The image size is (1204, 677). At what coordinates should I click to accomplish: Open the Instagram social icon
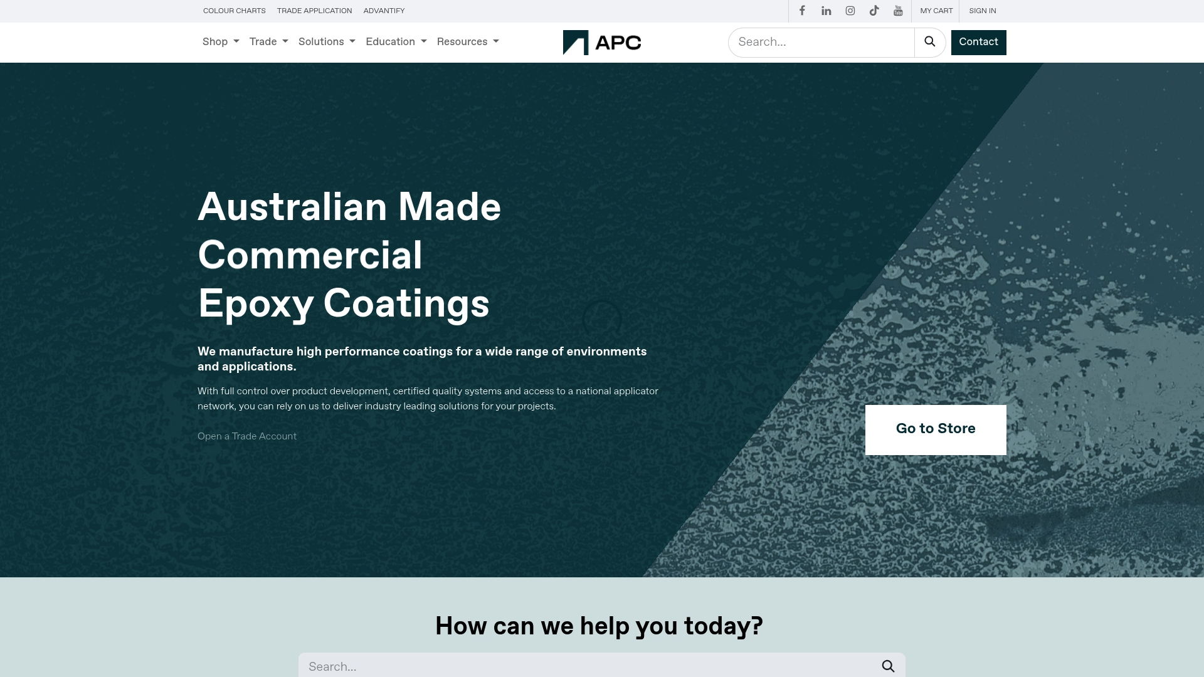(850, 11)
